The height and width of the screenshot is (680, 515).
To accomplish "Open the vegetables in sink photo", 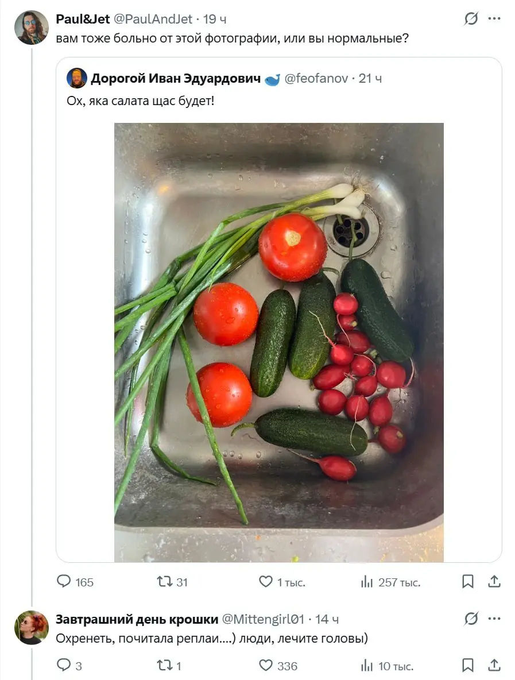I will [x=278, y=342].
